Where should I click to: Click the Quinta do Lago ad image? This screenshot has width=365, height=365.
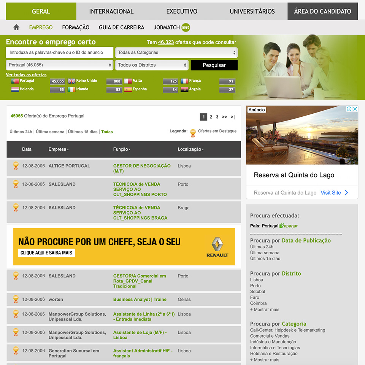[x=302, y=135]
